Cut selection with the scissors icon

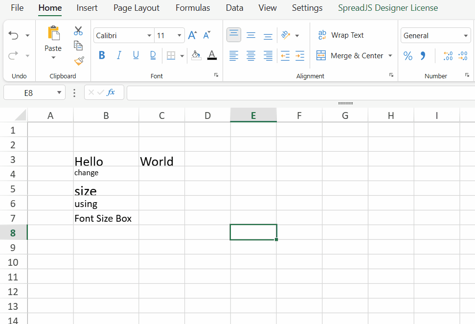pyautogui.click(x=78, y=31)
